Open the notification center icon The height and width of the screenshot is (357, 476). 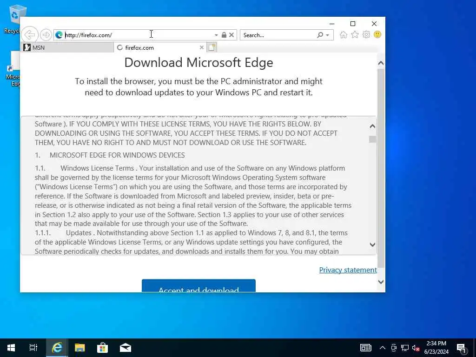pyautogui.click(x=462, y=348)
